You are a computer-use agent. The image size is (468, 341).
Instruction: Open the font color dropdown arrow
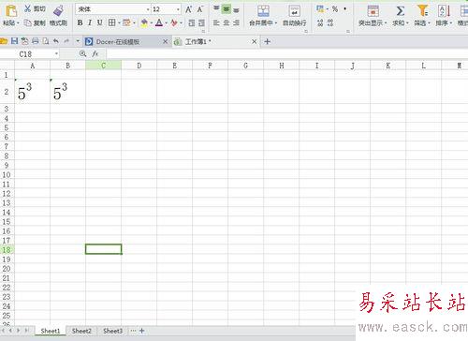click(x=166, y=22)
